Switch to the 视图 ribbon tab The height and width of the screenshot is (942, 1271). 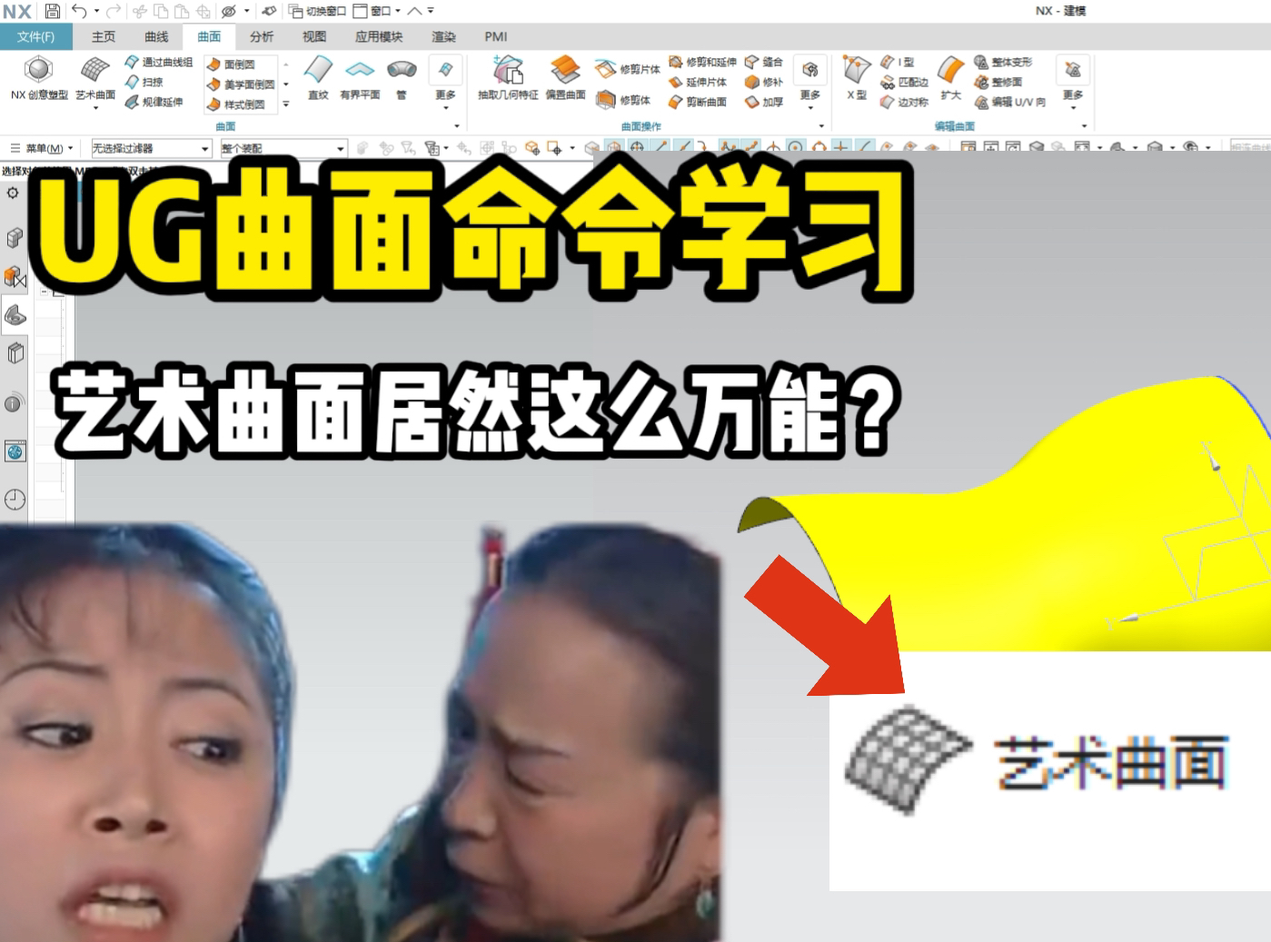pyautogui.click(x=314, y=36)
